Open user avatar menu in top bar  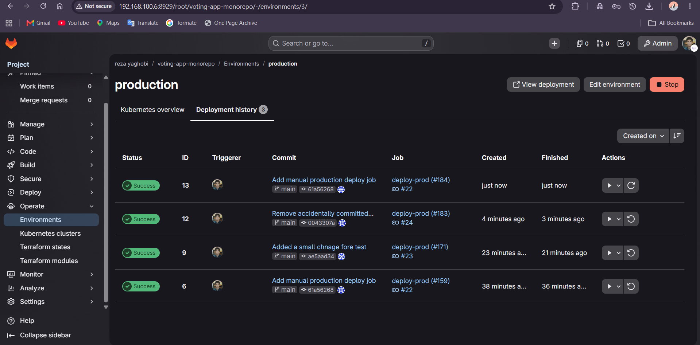tap(689, 43)
